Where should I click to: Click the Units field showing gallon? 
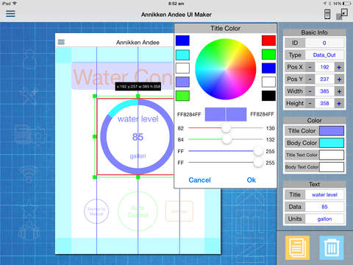[x=324, y=219]
